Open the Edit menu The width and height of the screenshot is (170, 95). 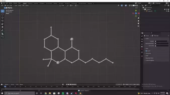[x=7, y=3]
